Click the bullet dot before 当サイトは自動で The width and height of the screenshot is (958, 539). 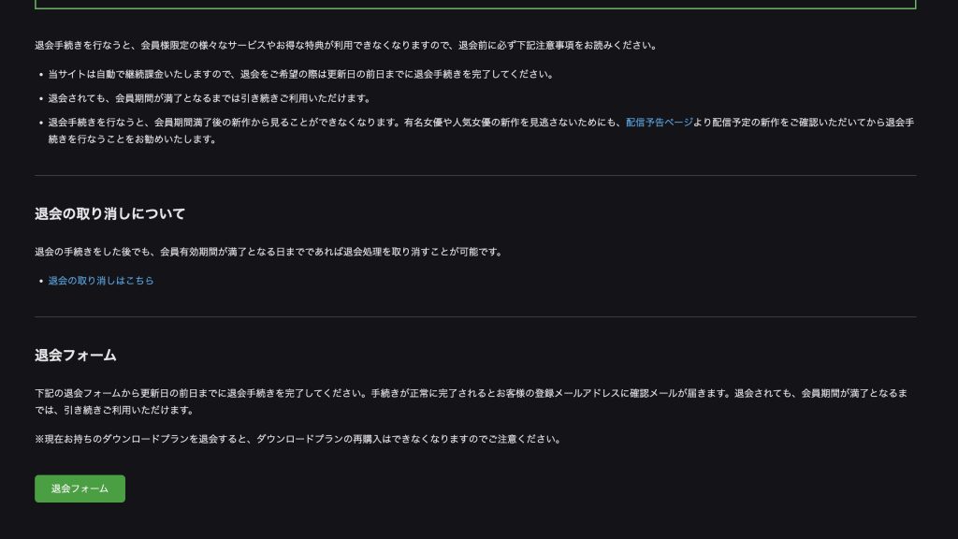(x=40, y=75)
